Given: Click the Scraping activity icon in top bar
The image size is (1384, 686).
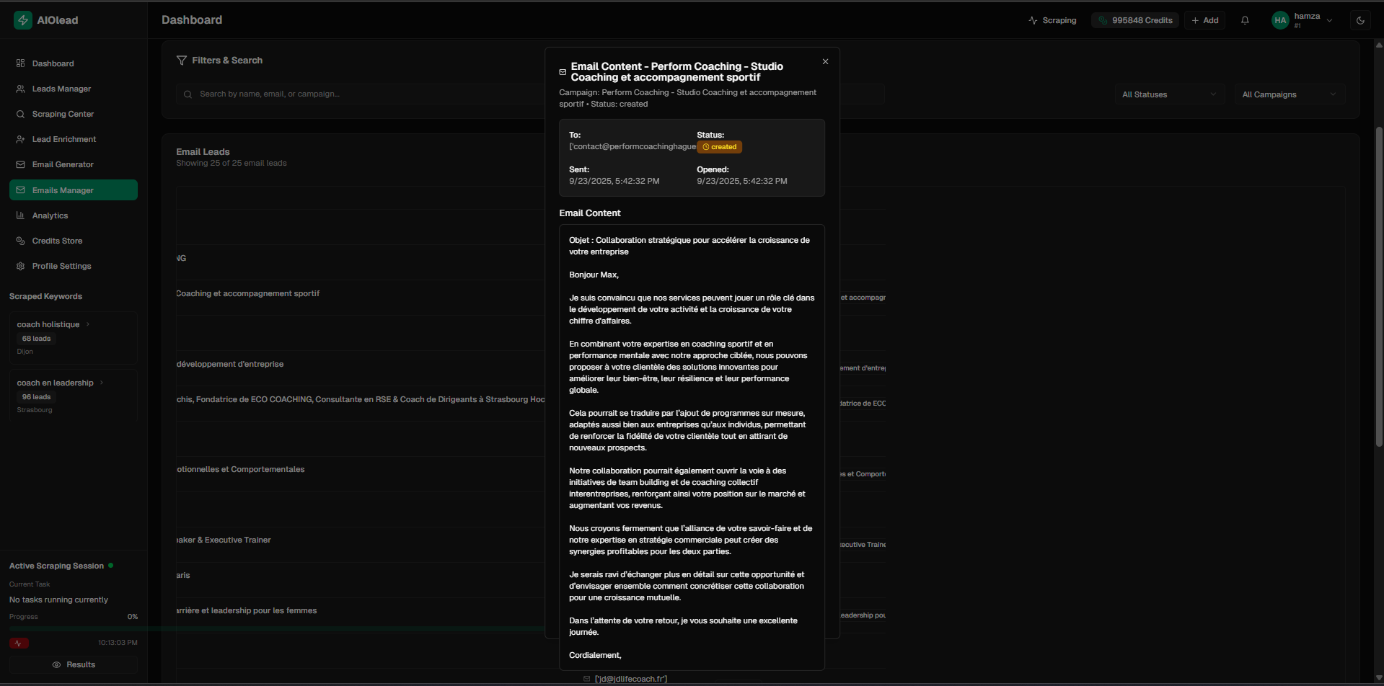Looking at the screenshot, I should click(1031, 20).
